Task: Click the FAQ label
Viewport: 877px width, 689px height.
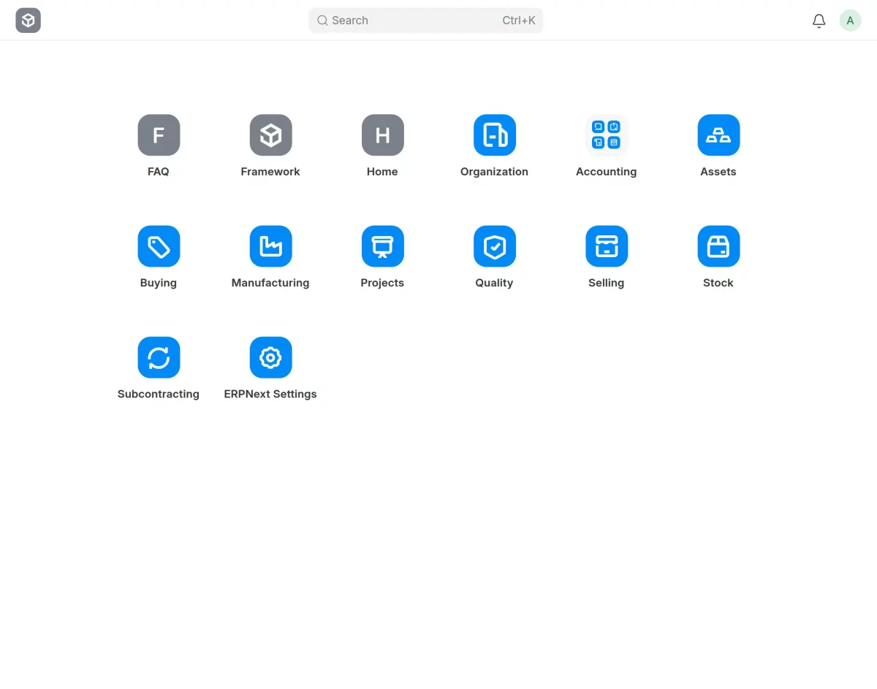Action: pos(159,172)
